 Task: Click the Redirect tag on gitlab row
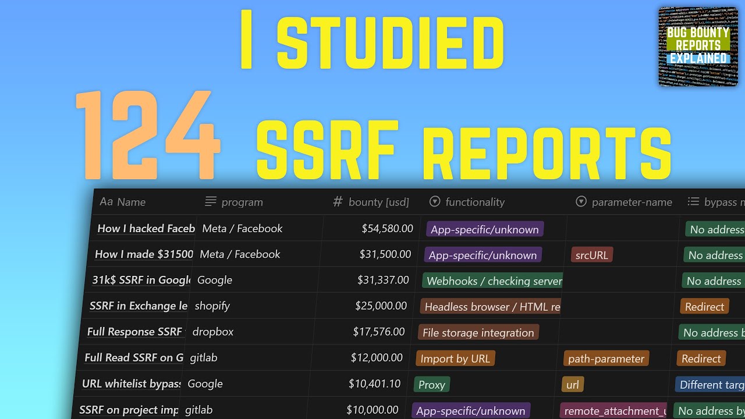[x=701, y=358]
